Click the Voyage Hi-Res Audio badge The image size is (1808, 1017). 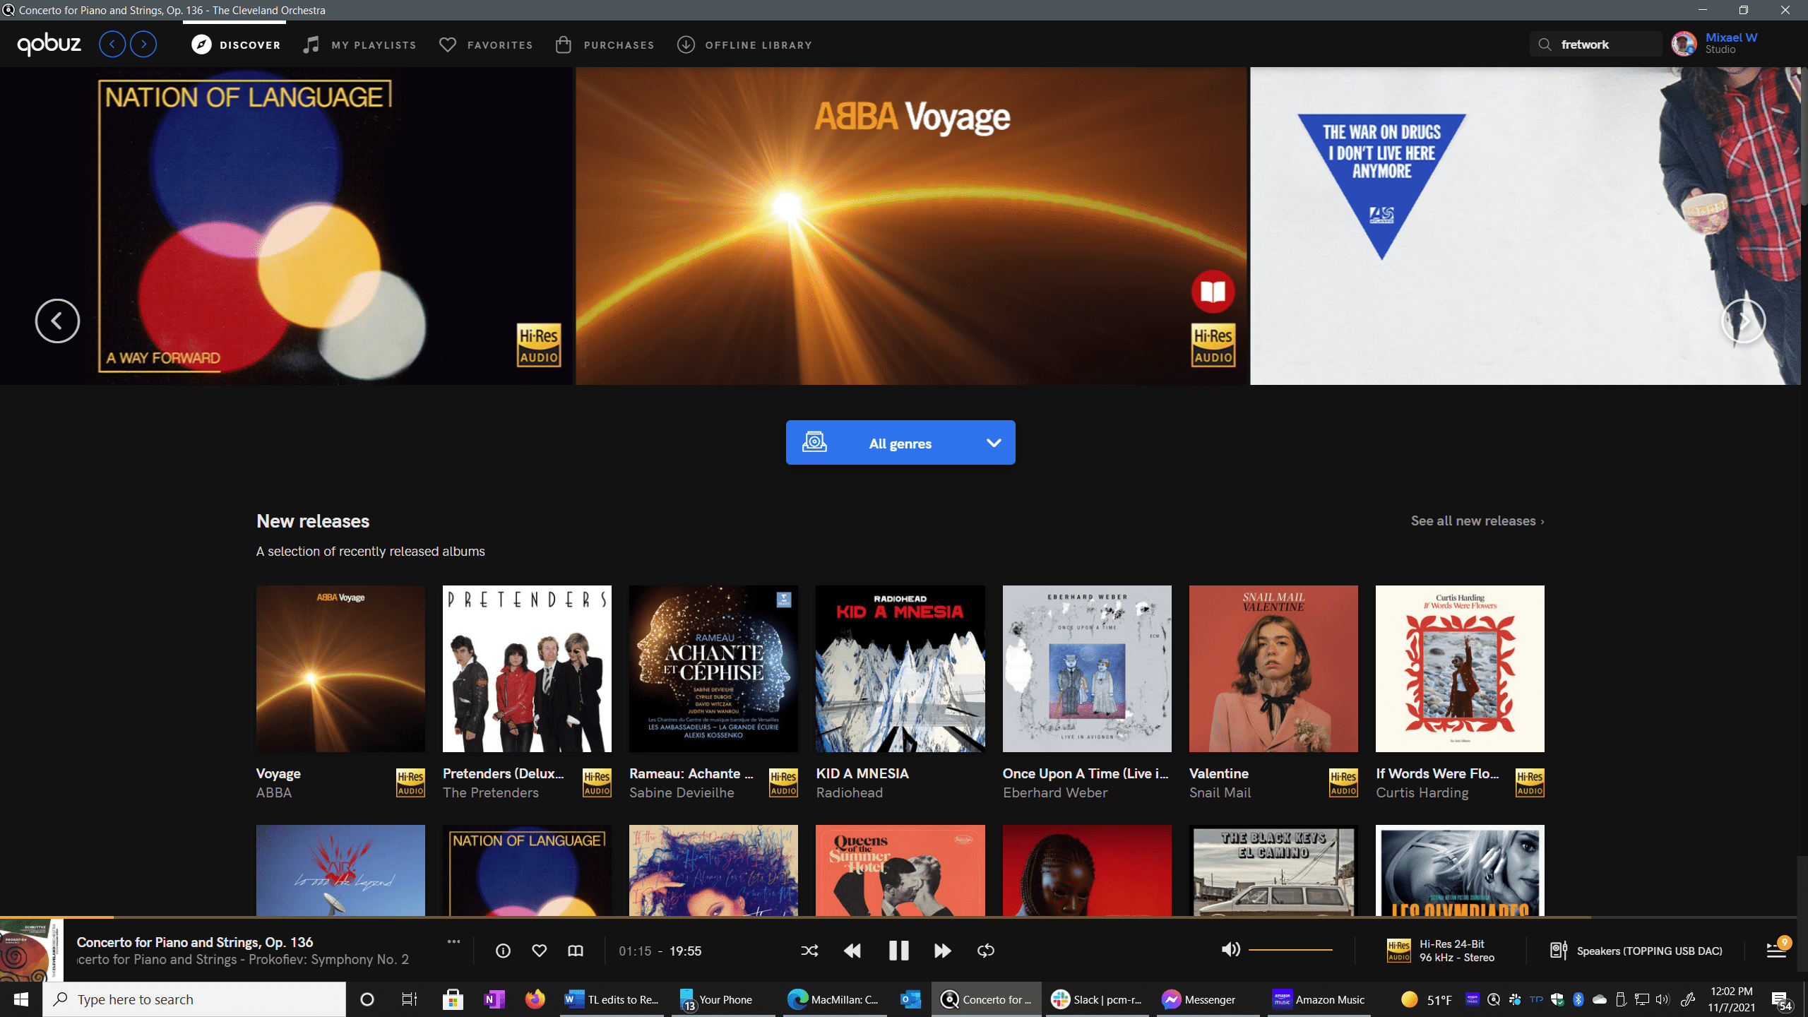tap(410, 783)
